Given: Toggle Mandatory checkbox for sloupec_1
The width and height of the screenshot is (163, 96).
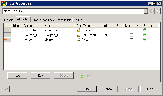Looking at the screenshot, I should pyautogui.click(x=131, y=35).
